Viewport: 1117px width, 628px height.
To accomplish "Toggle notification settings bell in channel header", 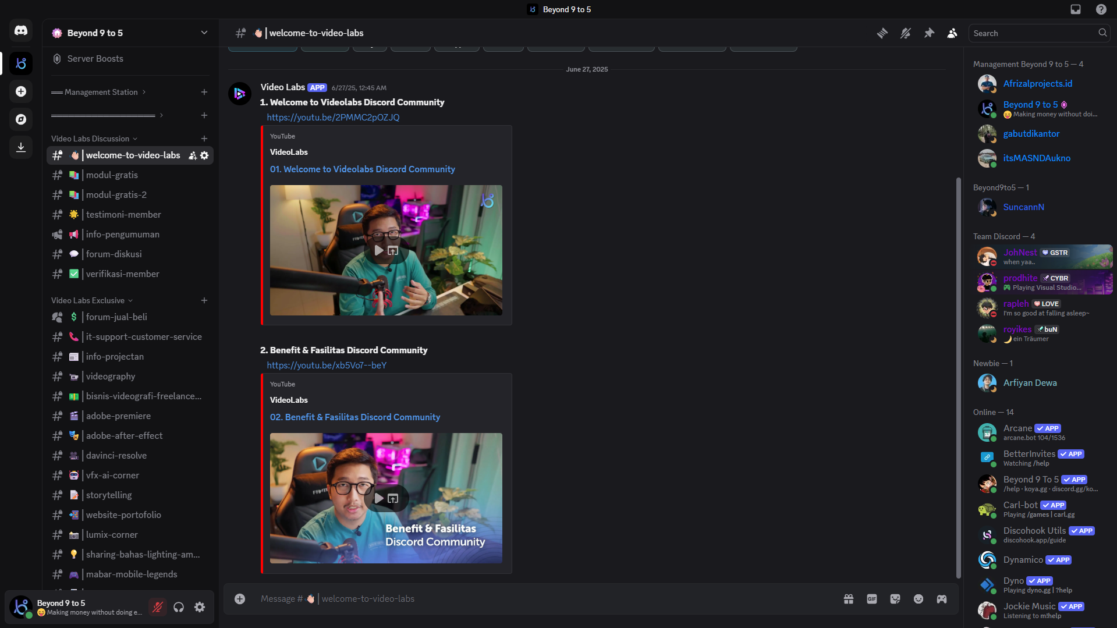I will (906, 33).
